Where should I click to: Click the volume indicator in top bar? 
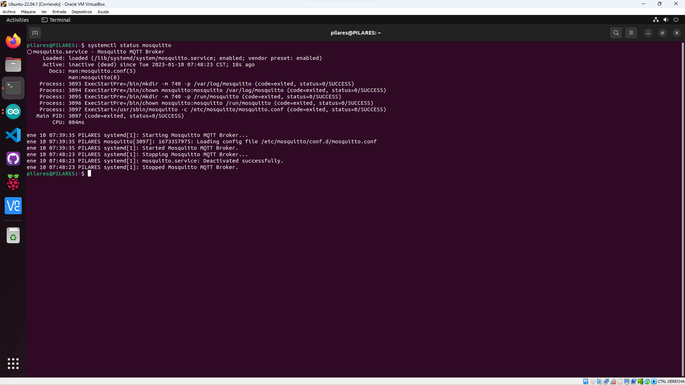click(x=666, y=20)
